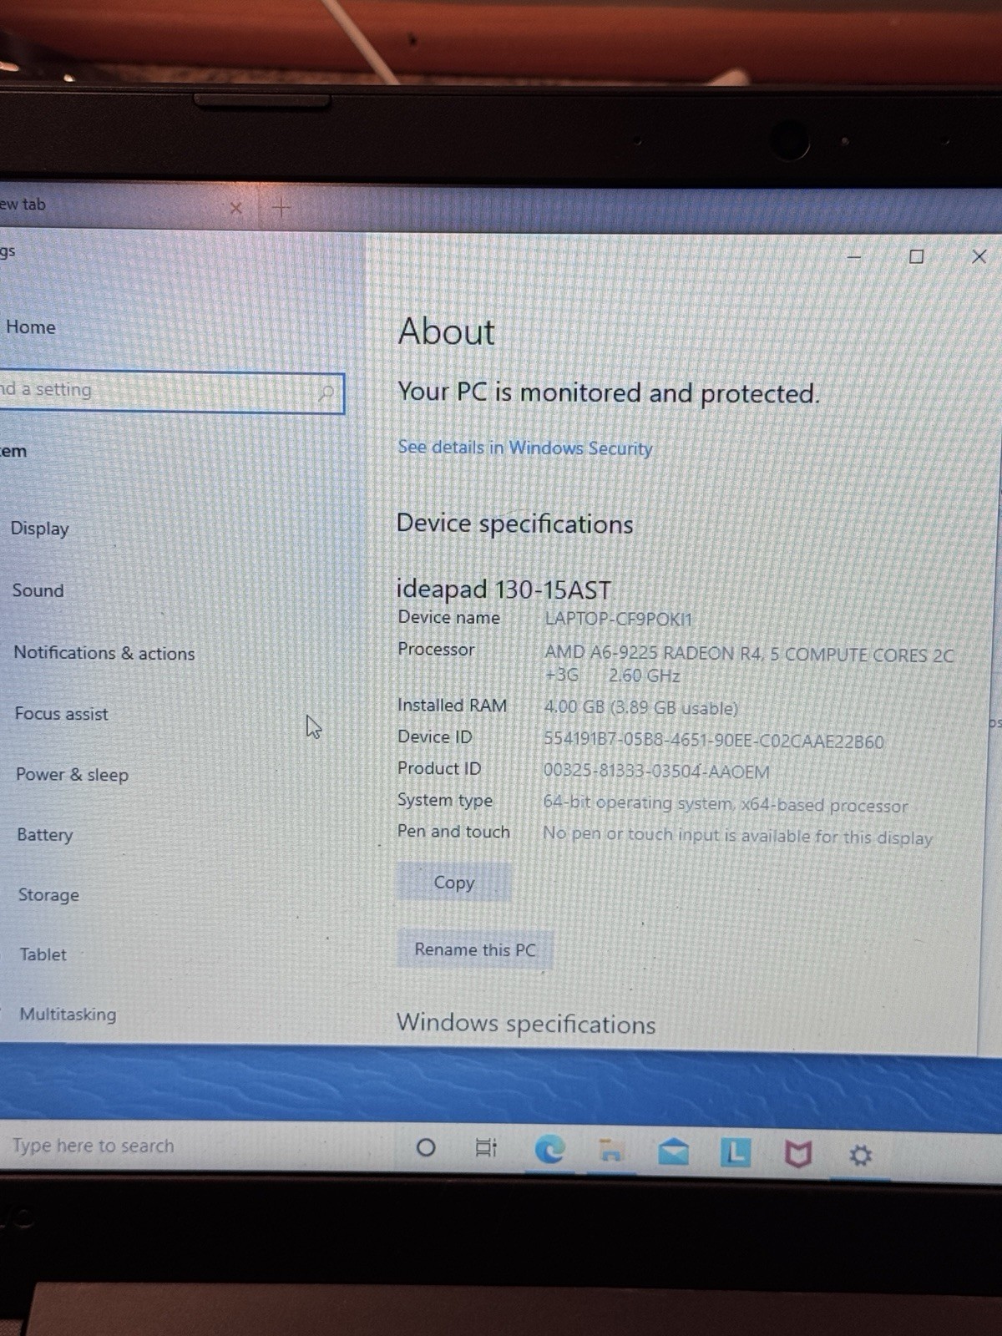Screen dimensions: 1002x1336
Task: Open Display settings
Action: click(x=39, y=529)
